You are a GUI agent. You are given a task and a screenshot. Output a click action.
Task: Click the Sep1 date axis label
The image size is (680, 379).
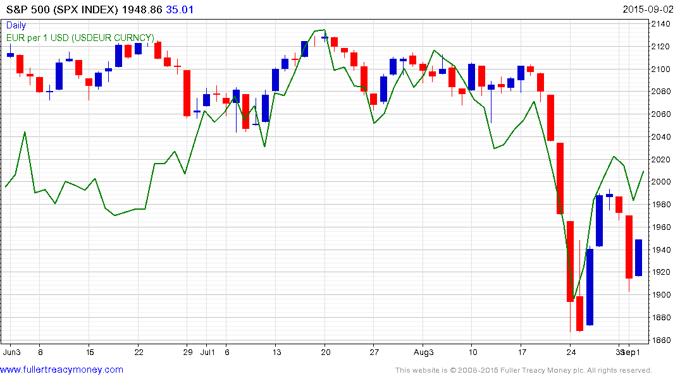(x=631, y=352)
